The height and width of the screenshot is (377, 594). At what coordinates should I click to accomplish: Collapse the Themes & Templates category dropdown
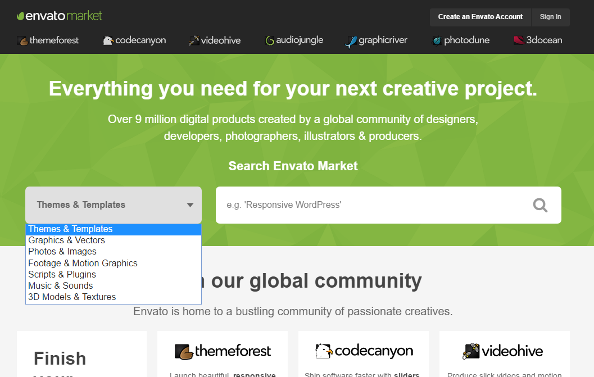click(114, 205)
